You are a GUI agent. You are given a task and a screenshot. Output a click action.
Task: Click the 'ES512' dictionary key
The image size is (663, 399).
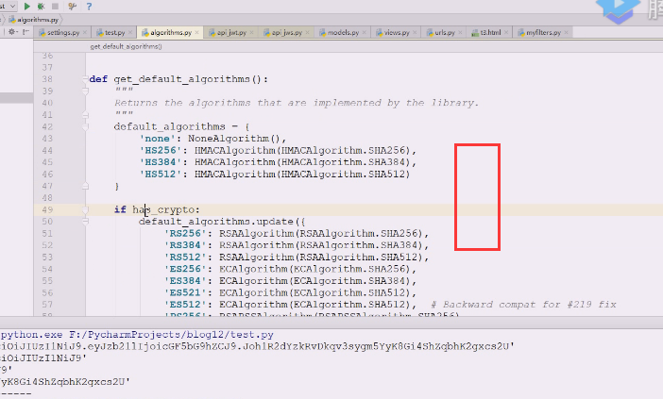[185, 305]
